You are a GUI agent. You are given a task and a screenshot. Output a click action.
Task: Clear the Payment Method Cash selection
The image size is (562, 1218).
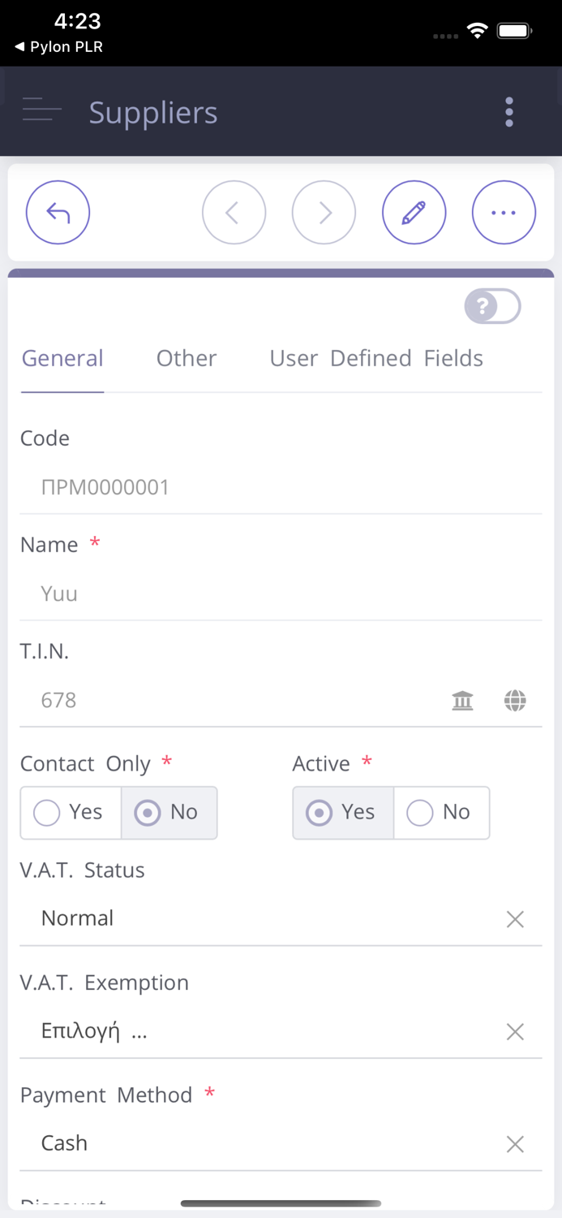pyautogui.click(x=515, y=1145)
